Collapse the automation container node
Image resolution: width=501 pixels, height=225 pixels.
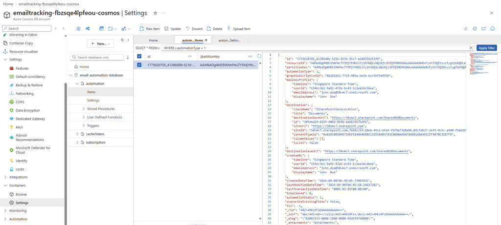pos(77,83)
